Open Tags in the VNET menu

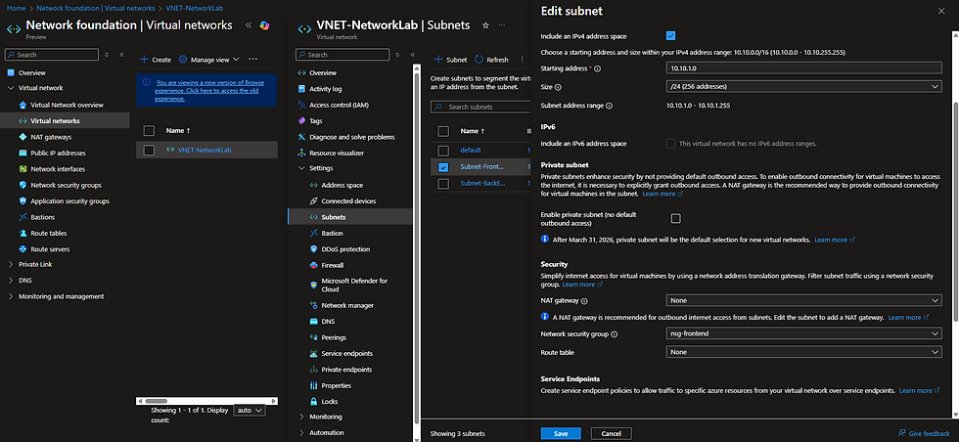(315, 121)
